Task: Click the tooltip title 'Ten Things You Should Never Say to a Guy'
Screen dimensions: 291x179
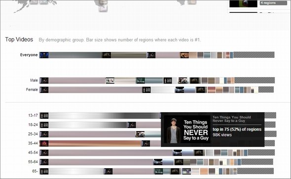Action: [232, 119]
